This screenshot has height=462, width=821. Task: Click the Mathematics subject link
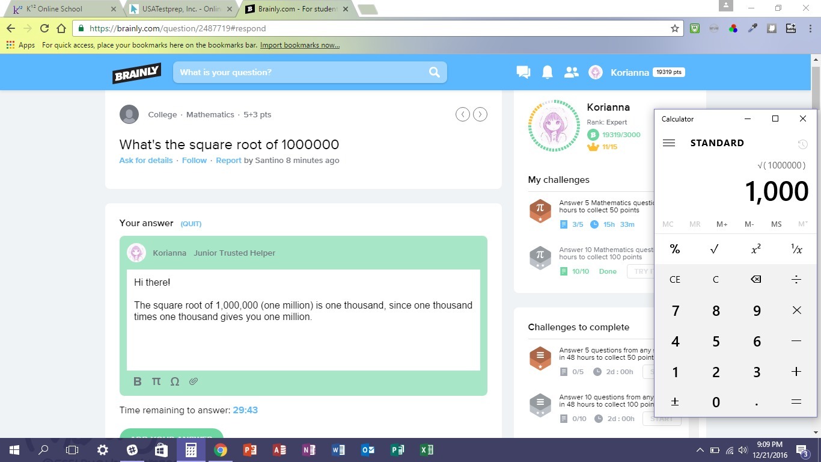coord(210,114)
